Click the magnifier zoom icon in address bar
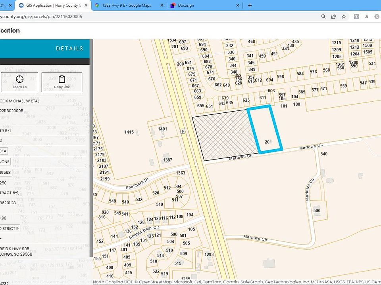 (x=323, y=17)
